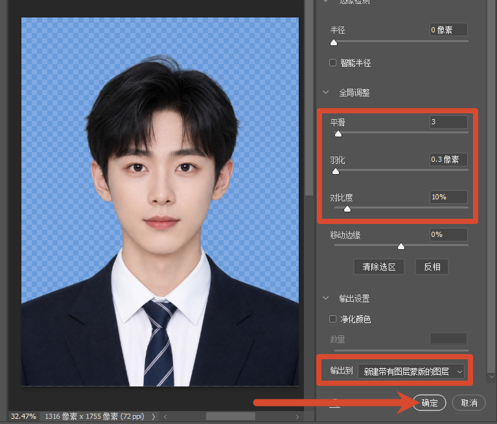The width and height of the screenshot is (497, 424).
Task: Click the 反相 button
Action: pyautogui.click(x=432, y=267)
